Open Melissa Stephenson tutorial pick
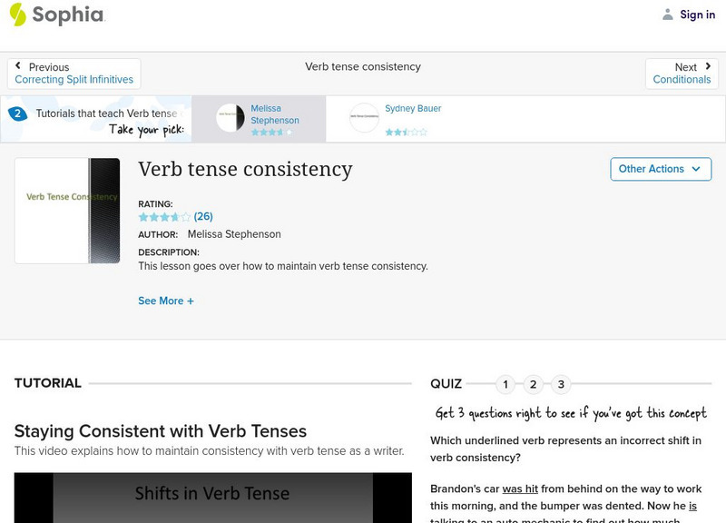Viewport: 726px width, 523px height. (x=274, y=114)
